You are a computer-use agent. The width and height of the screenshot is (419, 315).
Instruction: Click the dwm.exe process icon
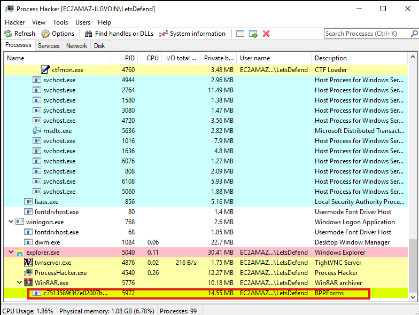28,242
